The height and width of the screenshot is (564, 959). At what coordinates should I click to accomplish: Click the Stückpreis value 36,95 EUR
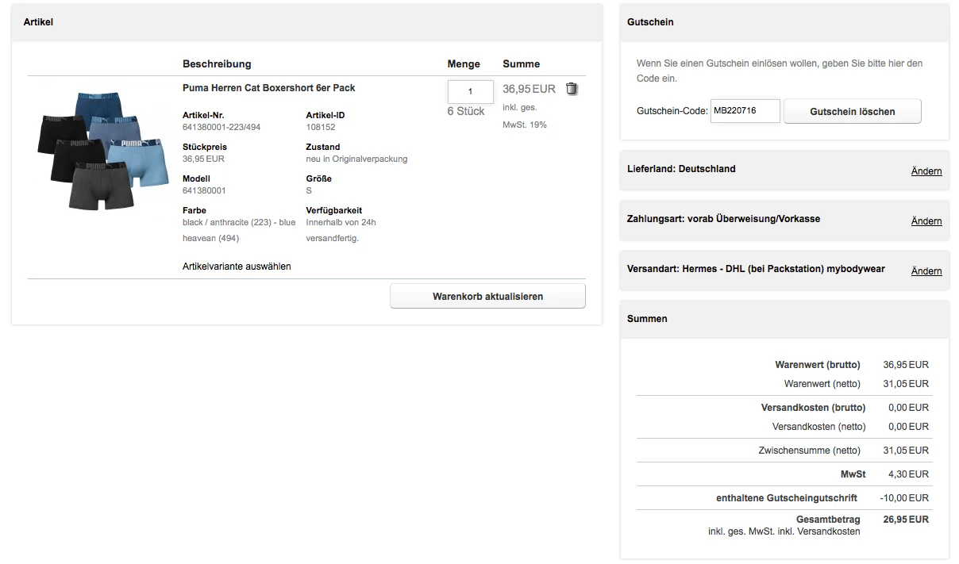(203, 159)
